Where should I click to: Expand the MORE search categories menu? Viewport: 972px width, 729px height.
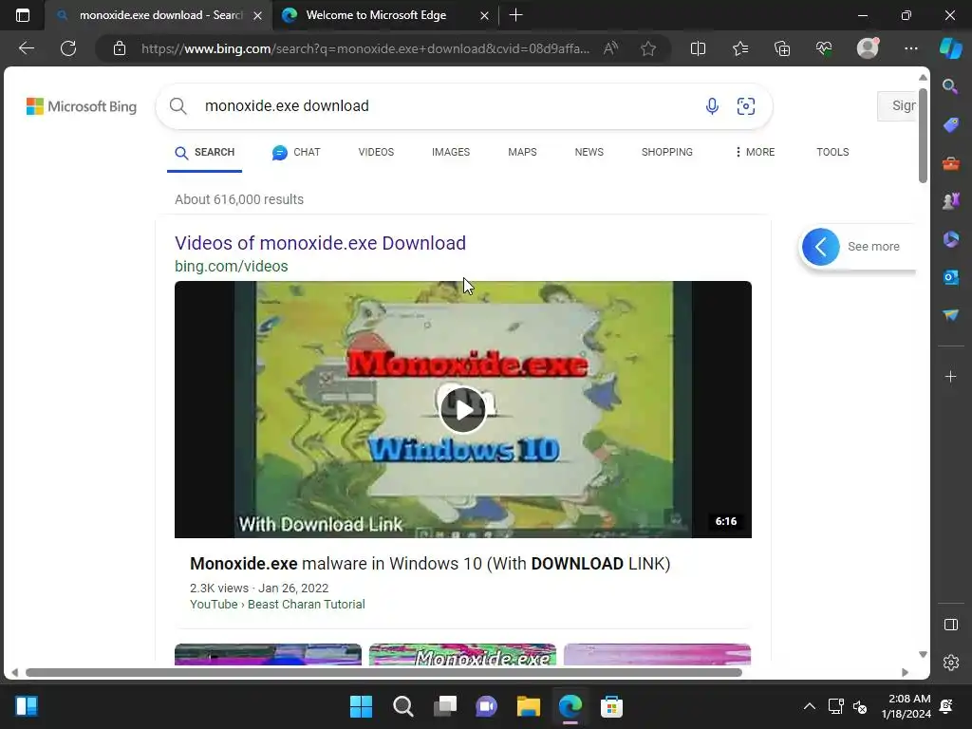(x=755, y=152)
